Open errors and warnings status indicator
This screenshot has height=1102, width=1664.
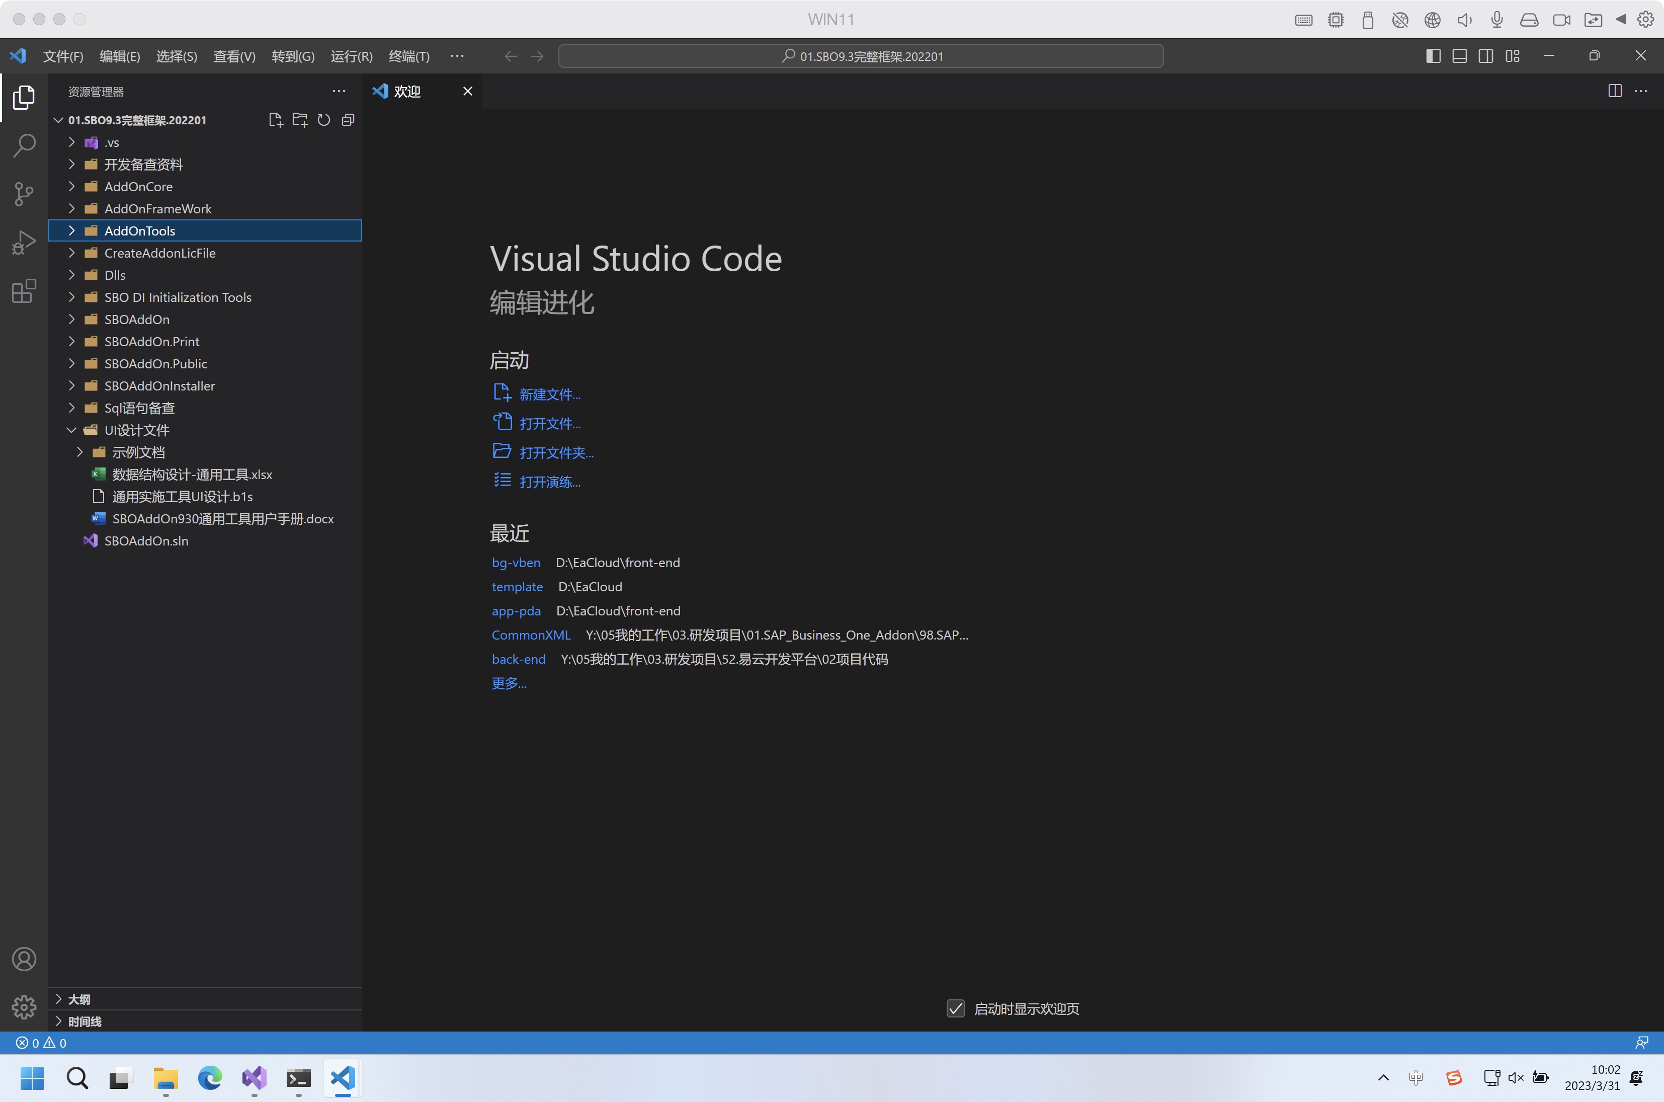(x=41, y=1043)
